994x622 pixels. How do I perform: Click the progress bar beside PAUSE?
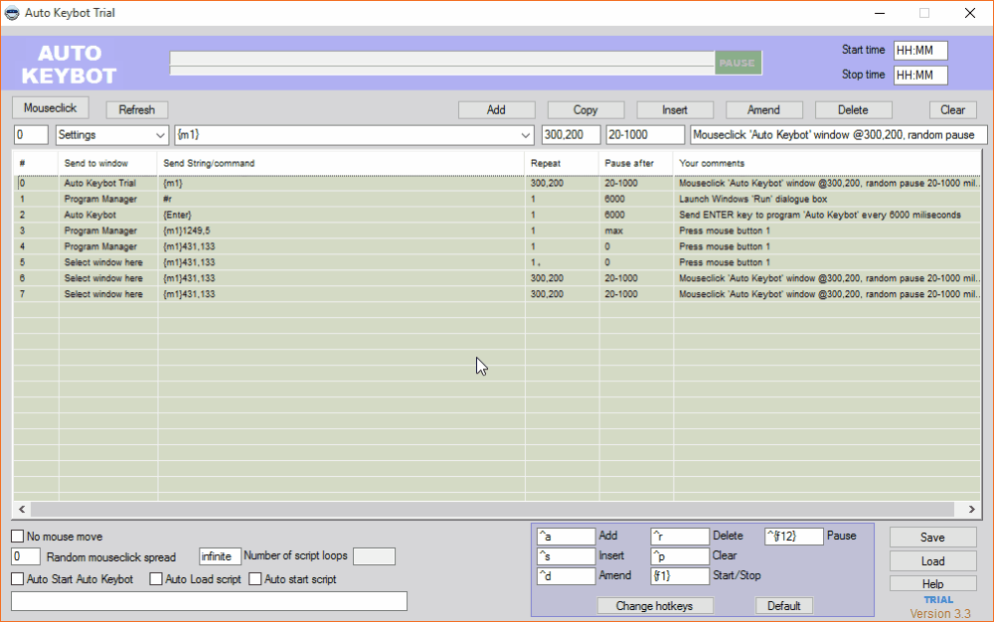point(442,63)
